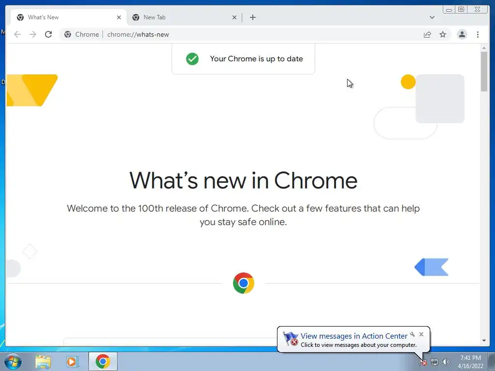Open Chrome's three-dot menu
The image size is (495, 371).
(x=478, y=34)
